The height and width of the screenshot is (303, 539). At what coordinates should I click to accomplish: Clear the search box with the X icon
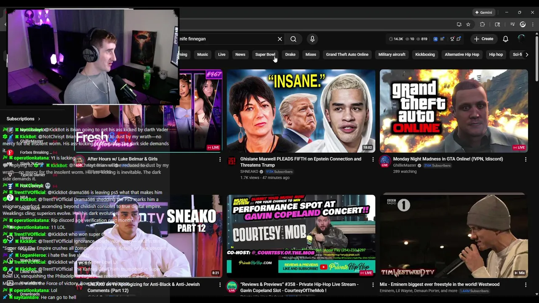pos(280,39)
